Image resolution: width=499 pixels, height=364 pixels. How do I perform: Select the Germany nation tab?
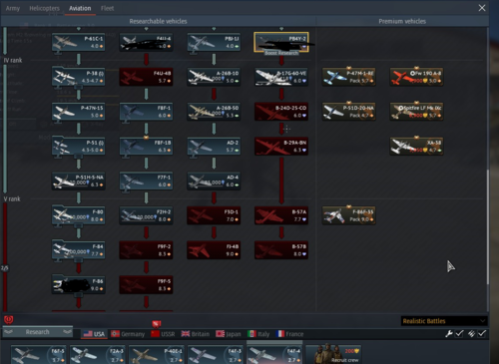(128, 334)
